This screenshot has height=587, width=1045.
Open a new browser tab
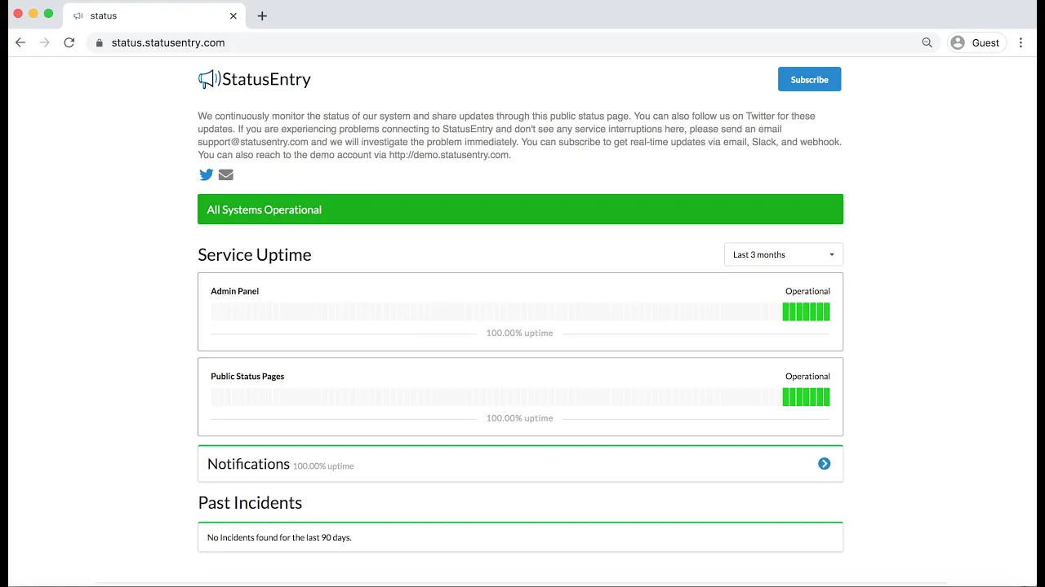click(x=262, y=15)
